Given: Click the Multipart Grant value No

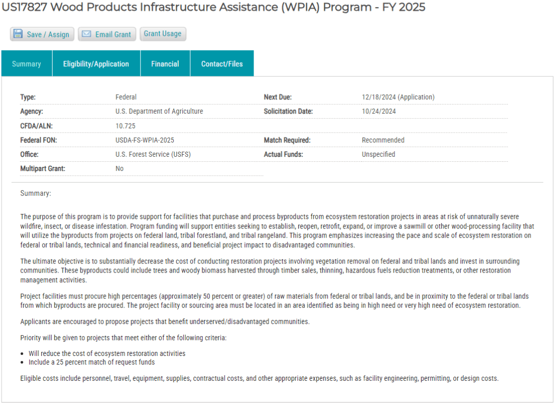Looking at the screenshot, I should (120, 168).
